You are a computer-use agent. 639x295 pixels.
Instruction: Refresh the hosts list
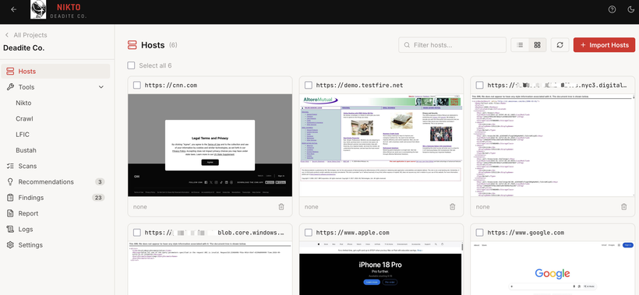point(560,45)
